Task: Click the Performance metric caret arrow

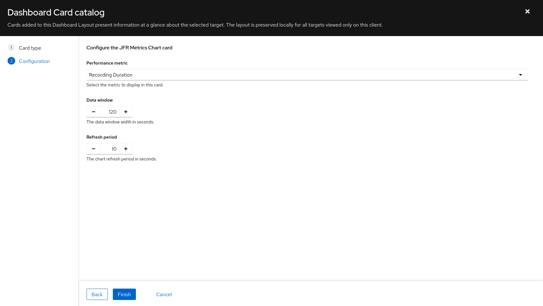Action: pos(520,75)
